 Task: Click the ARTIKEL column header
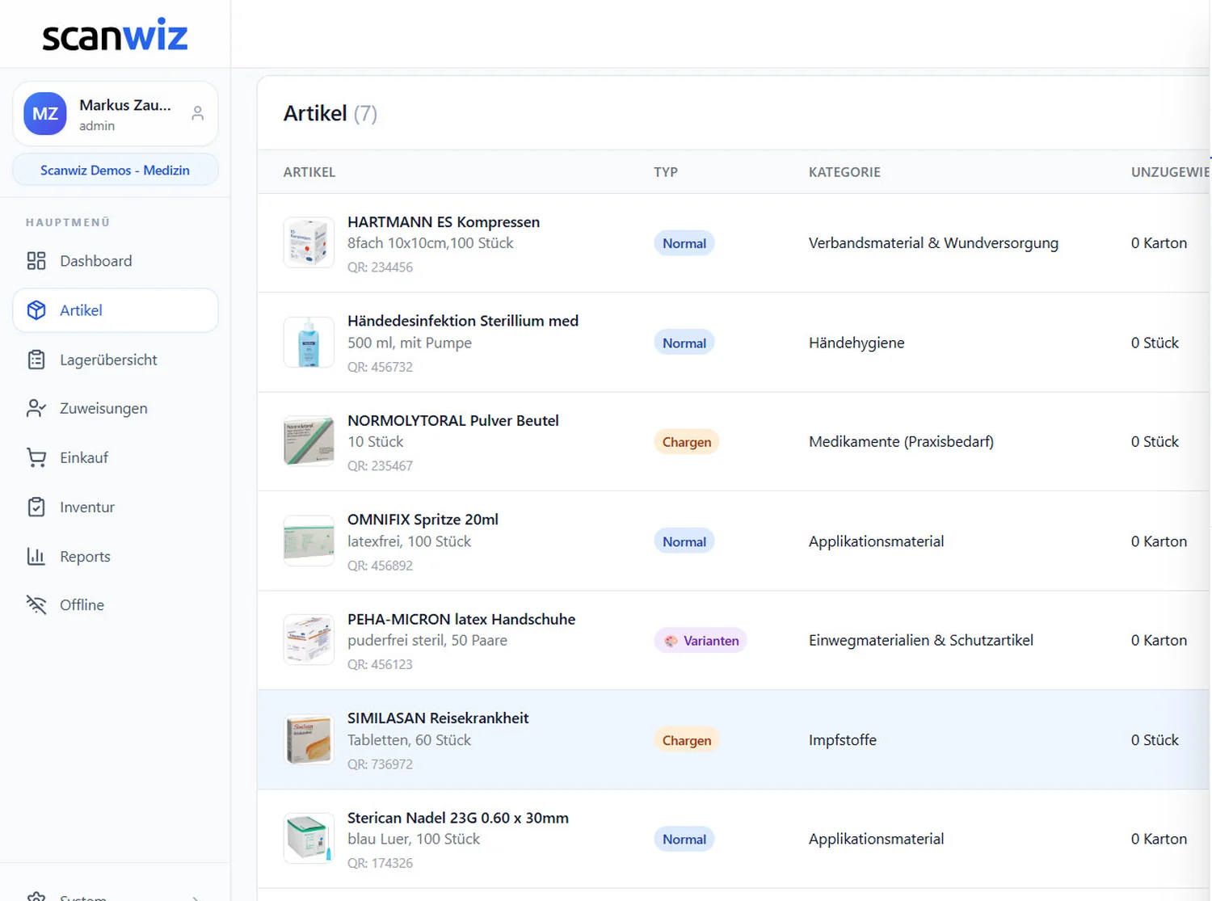click(309, 172)
